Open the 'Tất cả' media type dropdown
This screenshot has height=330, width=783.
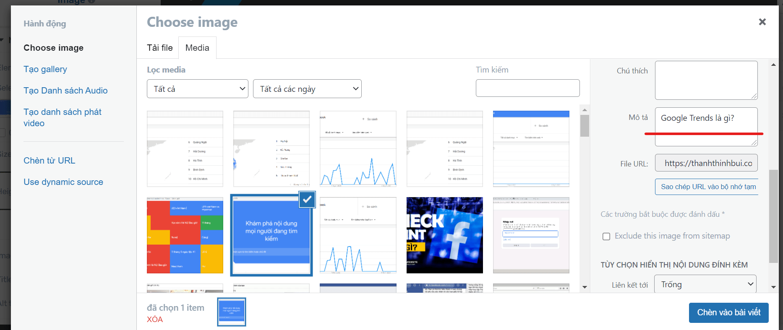198,89
